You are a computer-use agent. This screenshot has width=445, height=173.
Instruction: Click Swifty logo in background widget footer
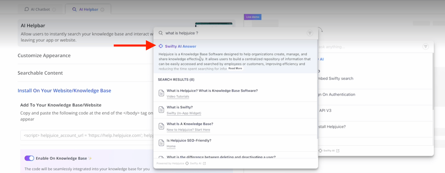coord(321,151)
